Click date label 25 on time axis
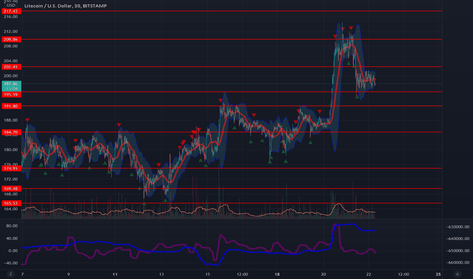The height and width of the screenshot is (279, 473). [x=438, y=274]
